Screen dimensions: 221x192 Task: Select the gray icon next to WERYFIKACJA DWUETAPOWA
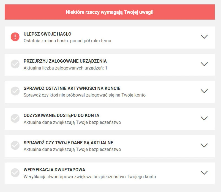coord(15,172)
